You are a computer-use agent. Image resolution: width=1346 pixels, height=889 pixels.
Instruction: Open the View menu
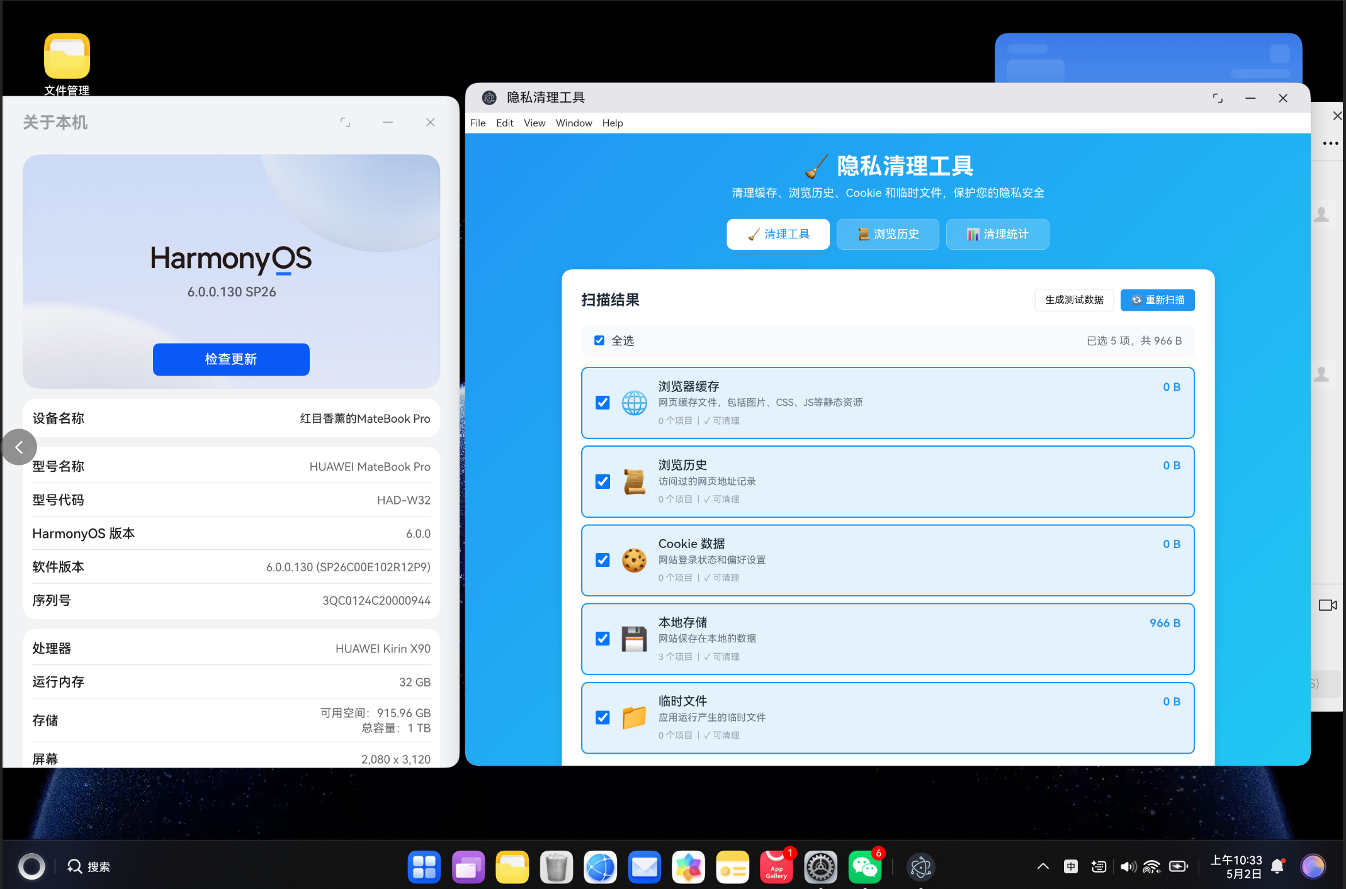[x=534, y=123]
